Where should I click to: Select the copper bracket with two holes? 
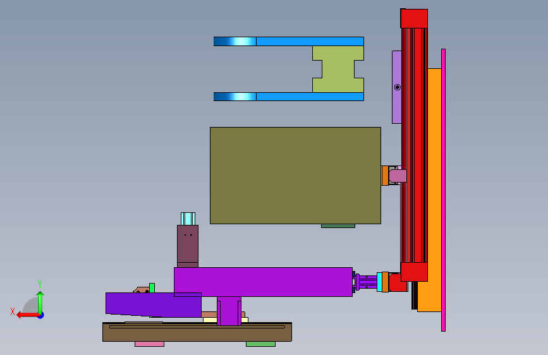[141, 290]
